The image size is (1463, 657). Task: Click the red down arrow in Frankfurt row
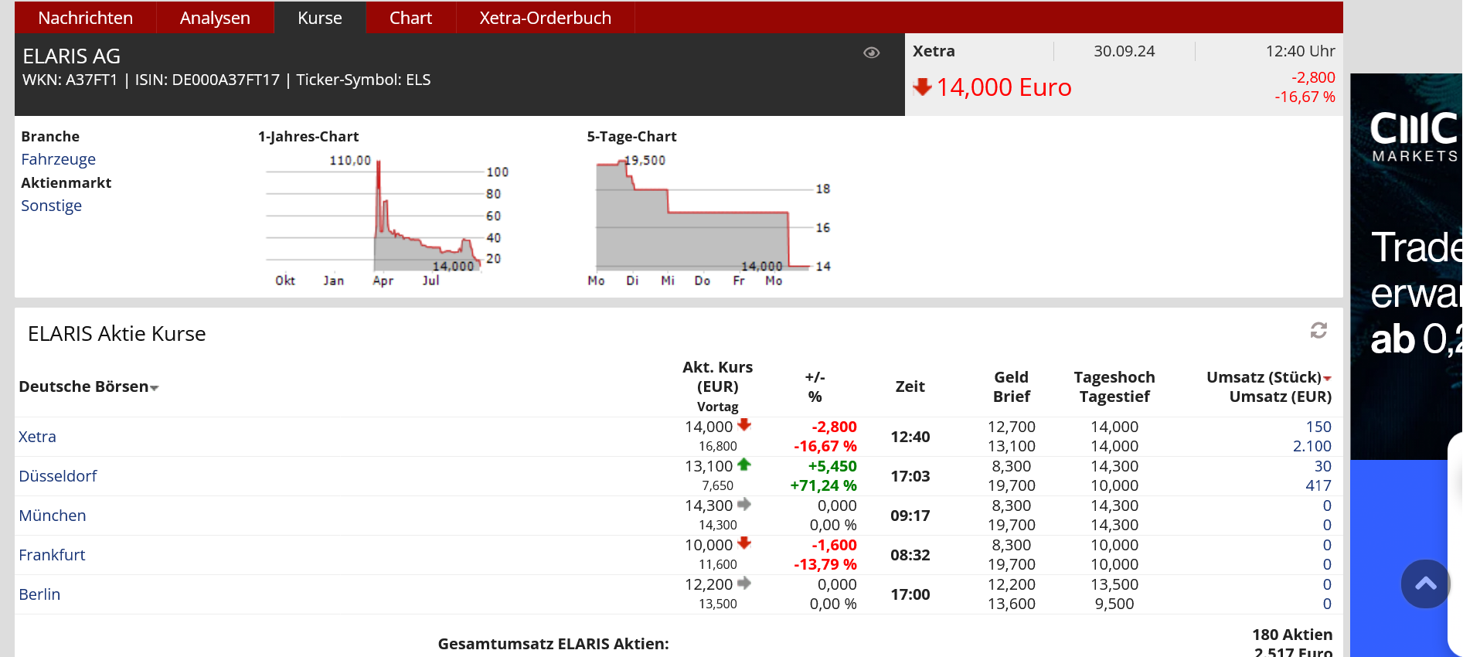click(744, 543)
